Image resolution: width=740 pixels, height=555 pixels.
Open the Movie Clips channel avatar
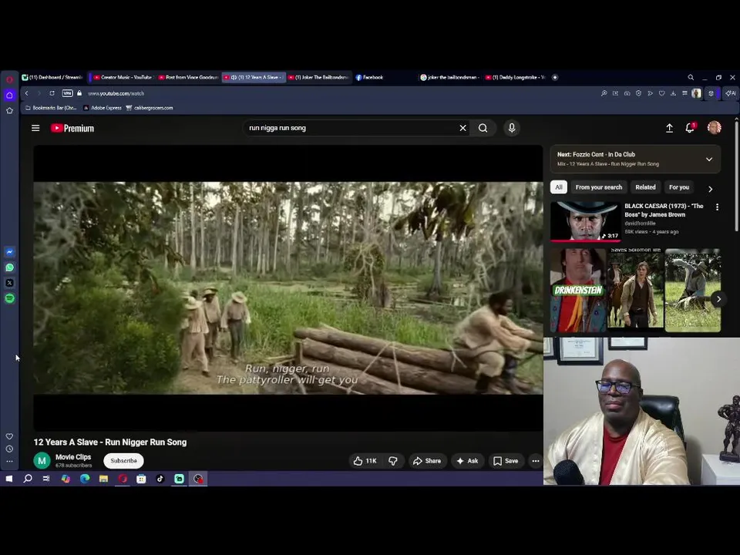pyautogui.click(x=42, y=461)
